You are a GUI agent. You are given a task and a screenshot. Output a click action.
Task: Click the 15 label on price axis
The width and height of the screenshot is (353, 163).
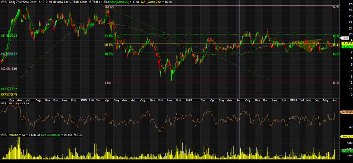(x=350, y=64)
